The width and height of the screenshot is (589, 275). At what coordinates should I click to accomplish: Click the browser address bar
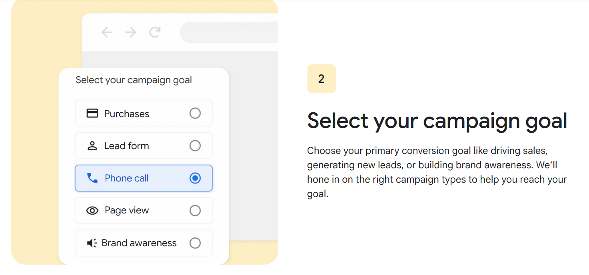[230, 32]
